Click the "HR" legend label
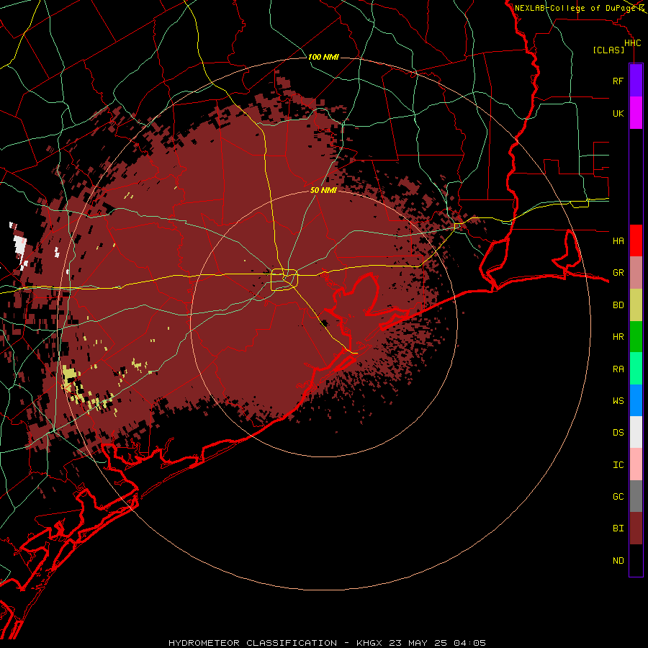 point(618,337)
